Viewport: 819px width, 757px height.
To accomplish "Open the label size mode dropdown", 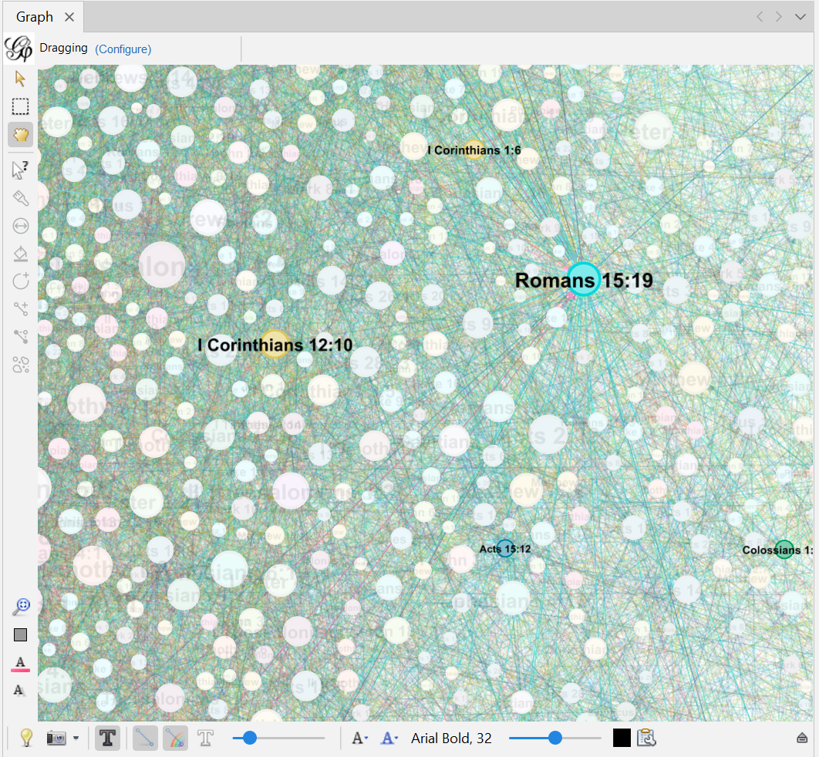I will 360,738.
